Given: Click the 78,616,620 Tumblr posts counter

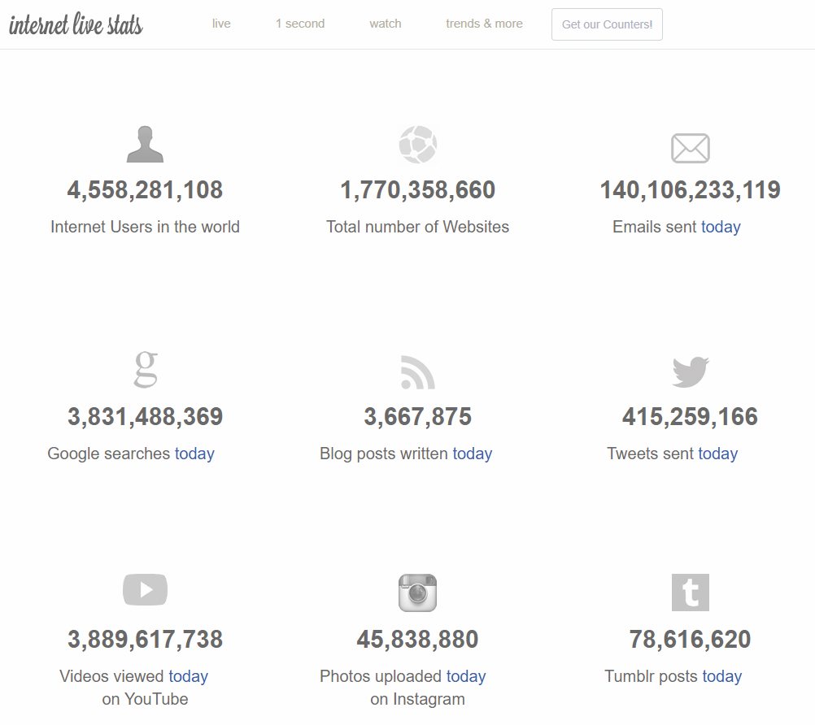Looking at the screenshot, I should point(691,640).
